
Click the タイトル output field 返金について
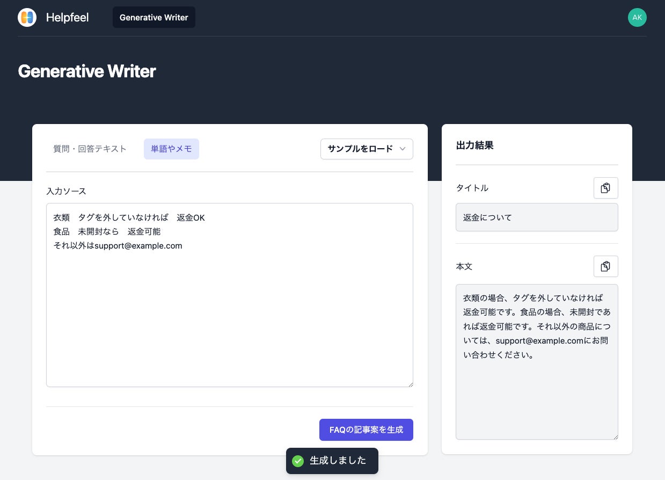click(x=537, y=217)
